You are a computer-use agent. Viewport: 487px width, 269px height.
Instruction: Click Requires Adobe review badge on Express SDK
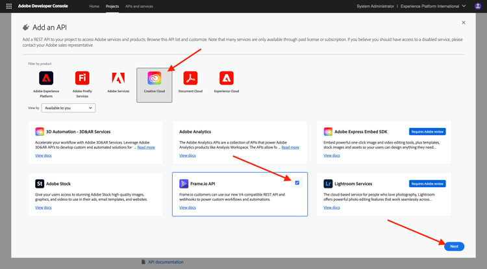pyautogui.click(x=427, y=132)
